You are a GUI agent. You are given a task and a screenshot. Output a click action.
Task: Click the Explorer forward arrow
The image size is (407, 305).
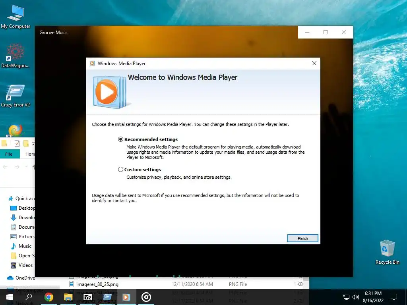pyautogui.click(x=17, y=167)
